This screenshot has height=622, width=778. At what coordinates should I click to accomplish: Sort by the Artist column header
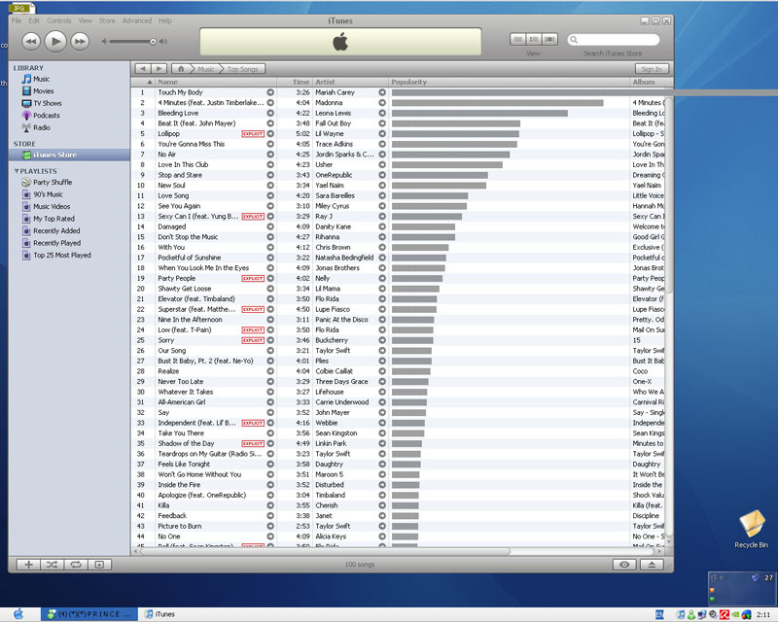(x=350, y=82)
